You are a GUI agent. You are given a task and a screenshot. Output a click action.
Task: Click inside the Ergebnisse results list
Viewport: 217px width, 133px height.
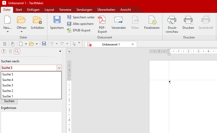(x=31, y=122)
